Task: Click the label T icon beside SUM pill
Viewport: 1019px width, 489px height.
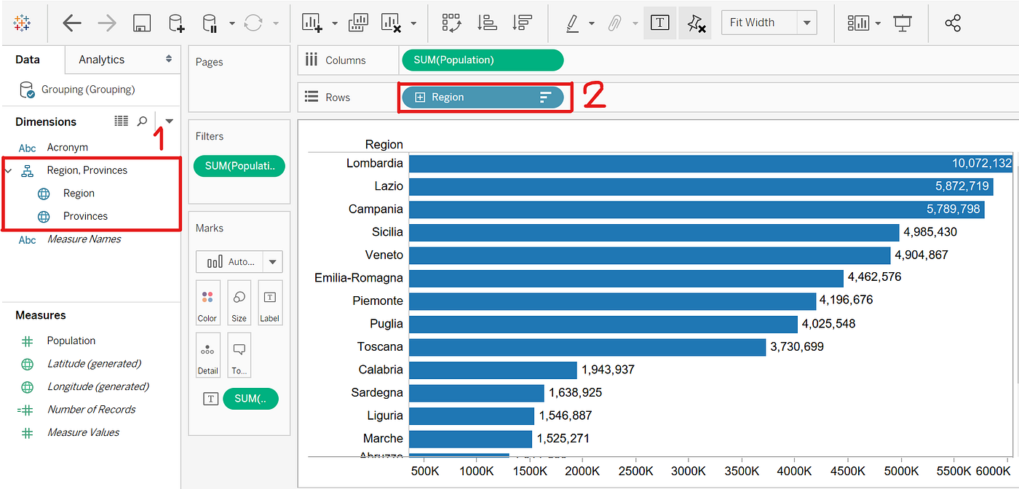Action: tap(210, 399)
